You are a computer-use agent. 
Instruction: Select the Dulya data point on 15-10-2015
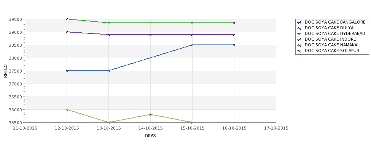193,45
